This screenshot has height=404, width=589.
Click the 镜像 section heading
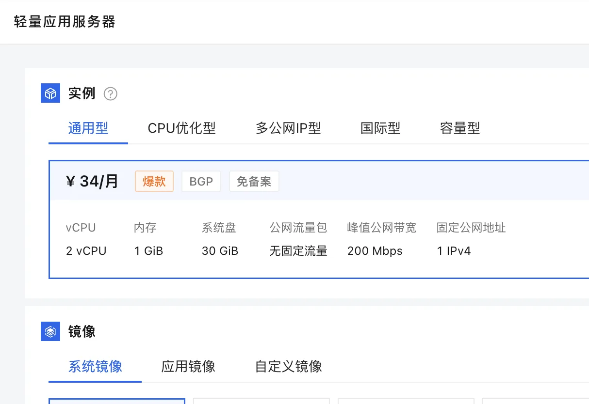coord(82,331)
